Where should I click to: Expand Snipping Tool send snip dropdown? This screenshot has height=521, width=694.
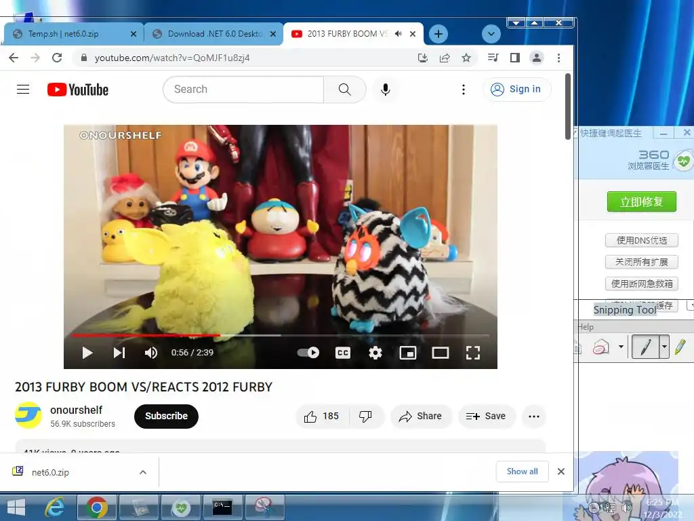point(621,347)
